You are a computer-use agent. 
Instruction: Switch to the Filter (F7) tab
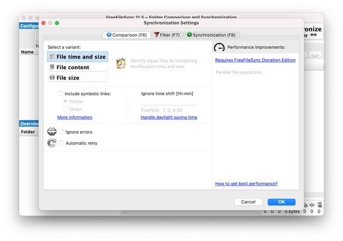[167, 35]
